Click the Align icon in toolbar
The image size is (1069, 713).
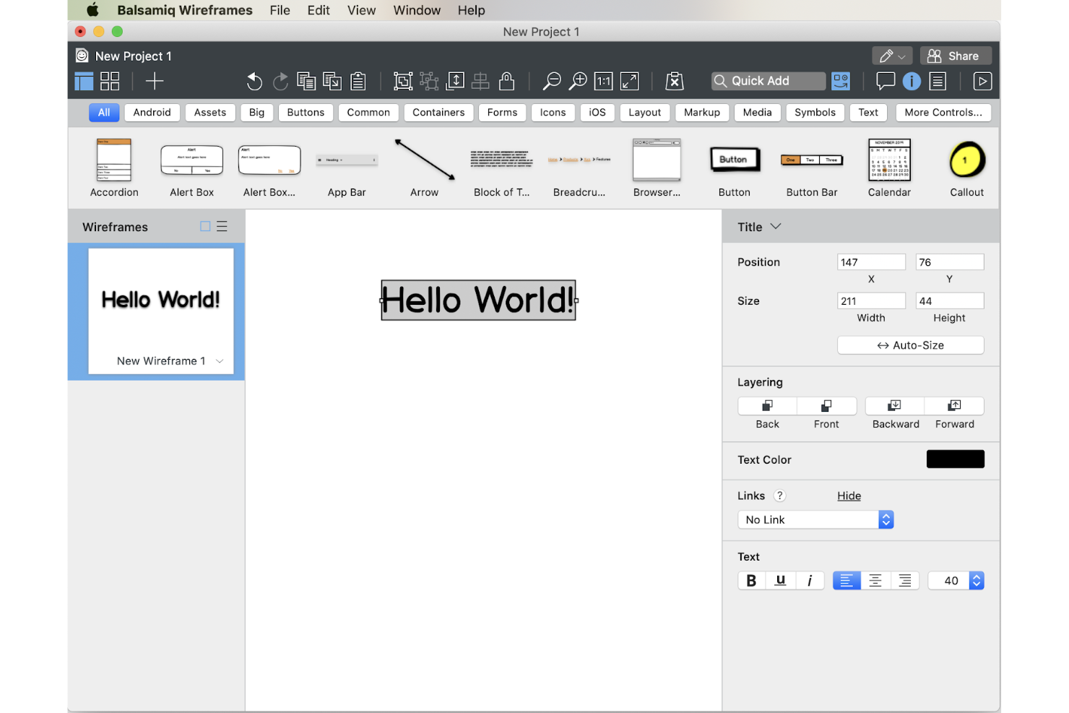pos(480,81)
